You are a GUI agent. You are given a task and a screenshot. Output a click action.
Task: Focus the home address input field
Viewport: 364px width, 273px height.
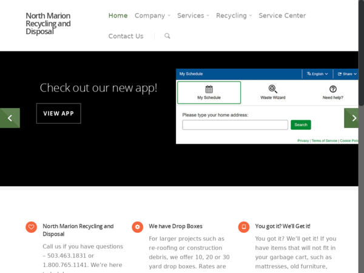click(x=235, y=124)
